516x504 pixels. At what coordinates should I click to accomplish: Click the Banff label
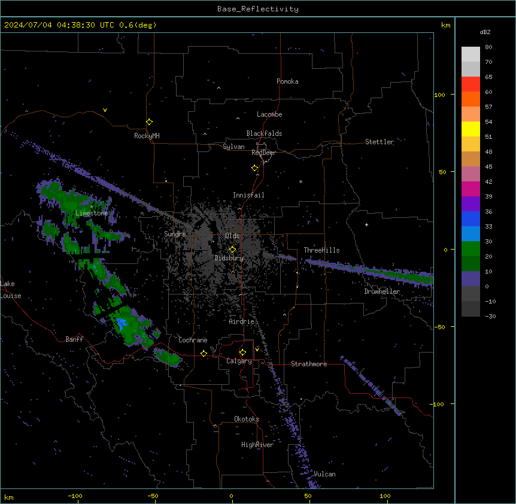(74, 339)
